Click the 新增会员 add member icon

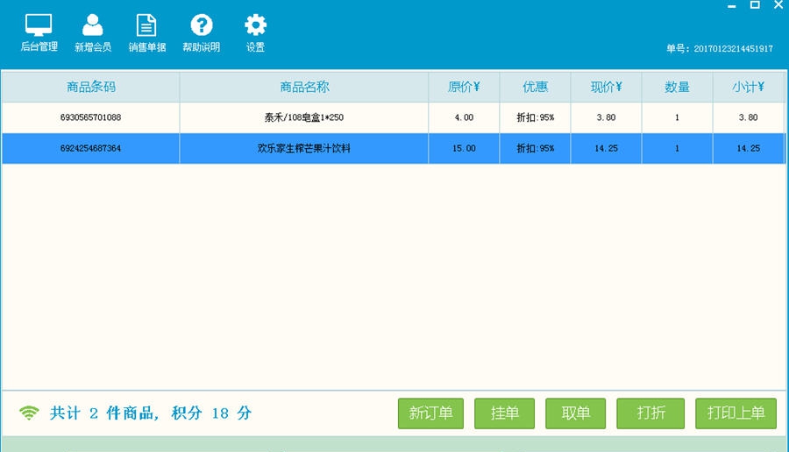pyautogui.click(x=93, y=33)
